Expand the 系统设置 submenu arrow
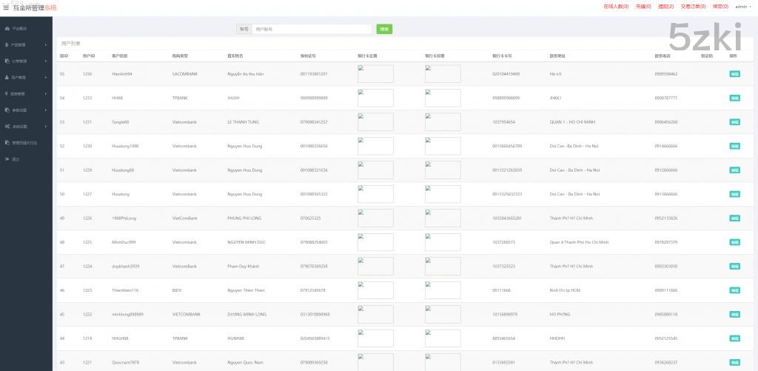 pyautogui.click(x=46, y=127)
